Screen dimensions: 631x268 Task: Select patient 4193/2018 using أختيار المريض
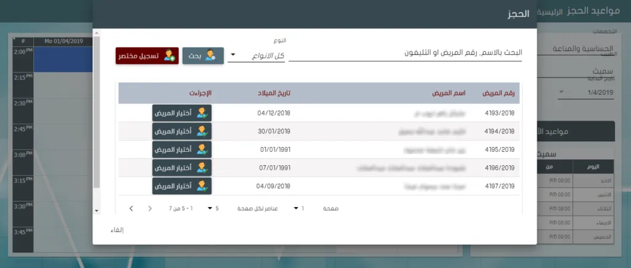pos(182,114)
